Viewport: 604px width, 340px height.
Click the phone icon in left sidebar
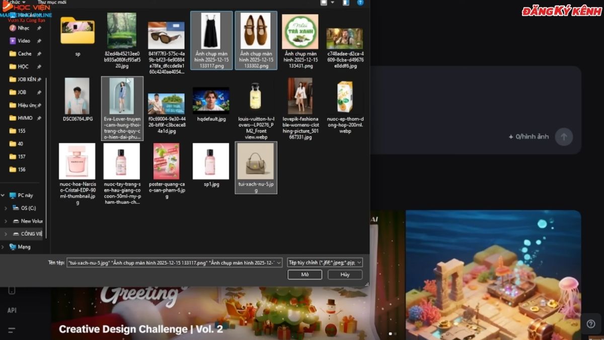click(12, 290)
